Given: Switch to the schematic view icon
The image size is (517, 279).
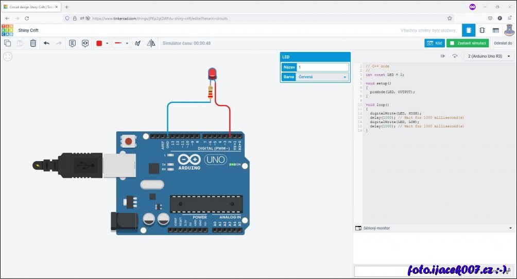Looking at the screenshot, I should pos(482,30).
